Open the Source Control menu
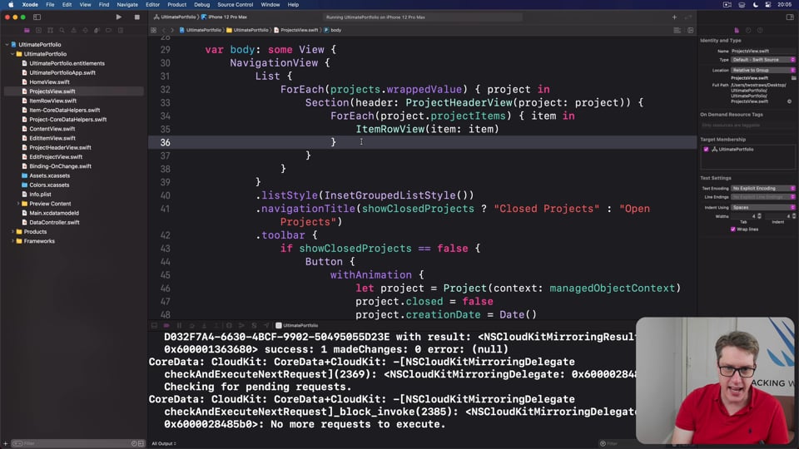799x449 pixels. pos(235,5)
